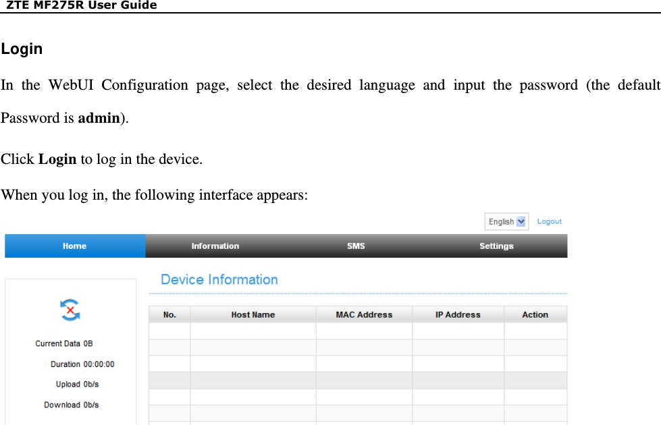Click the MAC Address column header
This screenshot has height=425, width=661.
364,314
